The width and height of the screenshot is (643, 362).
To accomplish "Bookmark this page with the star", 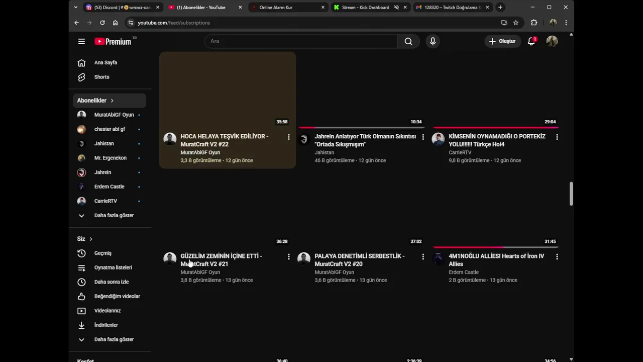I will point(516,23).
